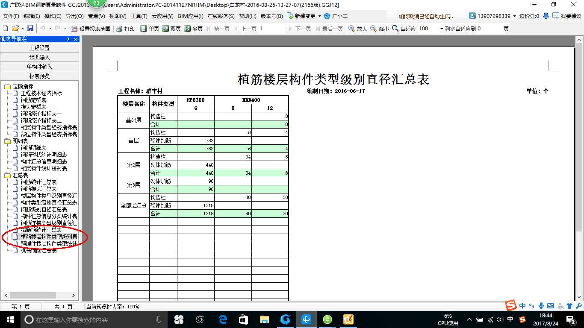Viewport: 584px width, 328px height.
Task: Open the 钢筋明细表 report
Action: click(33, 148)
